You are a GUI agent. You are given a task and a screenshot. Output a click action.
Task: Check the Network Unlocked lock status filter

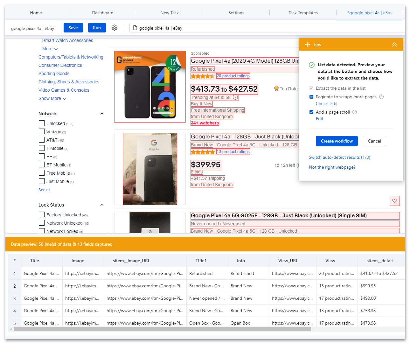[42, 223]
